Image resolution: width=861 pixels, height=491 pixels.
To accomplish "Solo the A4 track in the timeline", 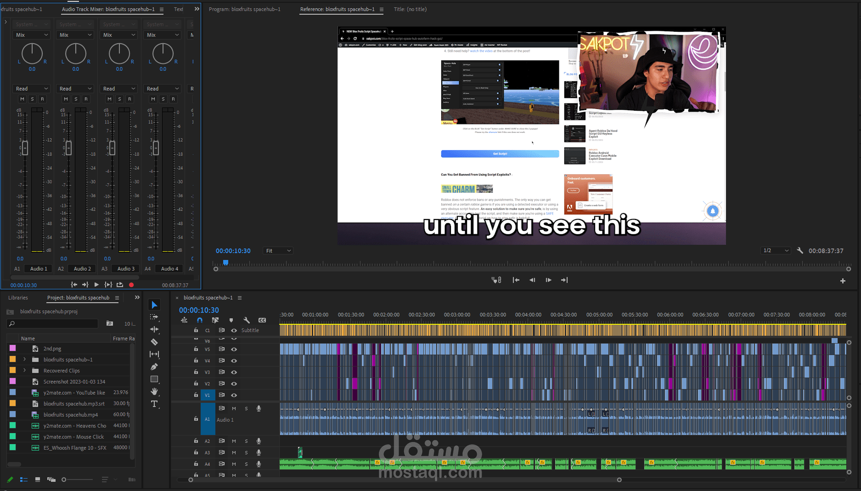I will point(246,464).
